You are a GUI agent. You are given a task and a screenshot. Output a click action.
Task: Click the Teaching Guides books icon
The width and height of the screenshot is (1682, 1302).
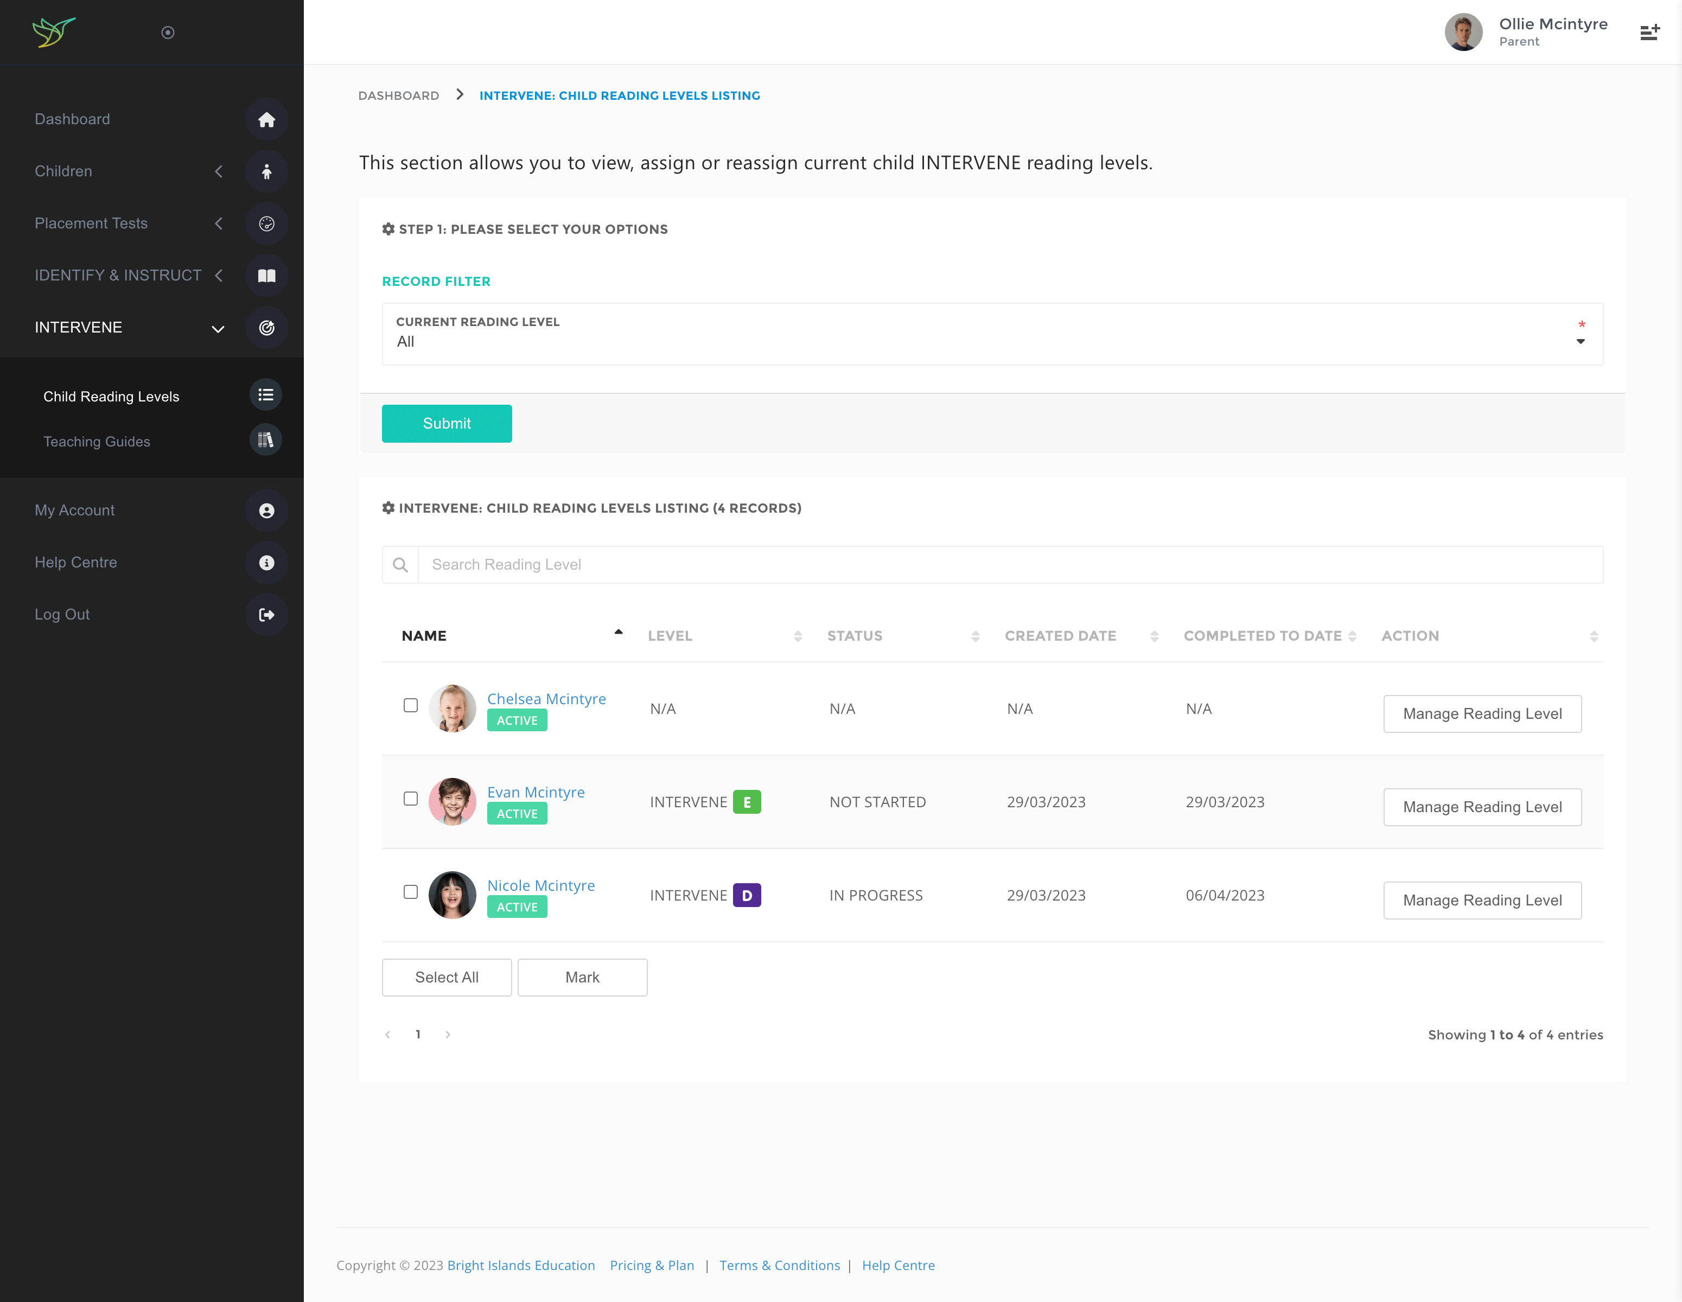[266, 441]
